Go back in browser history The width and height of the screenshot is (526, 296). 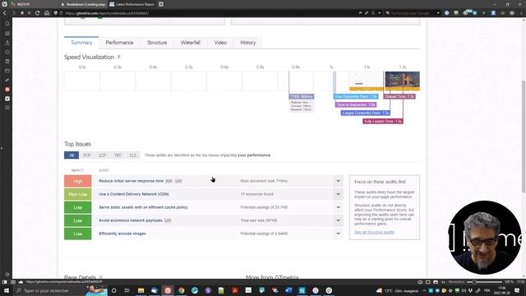tap(5, 13)
